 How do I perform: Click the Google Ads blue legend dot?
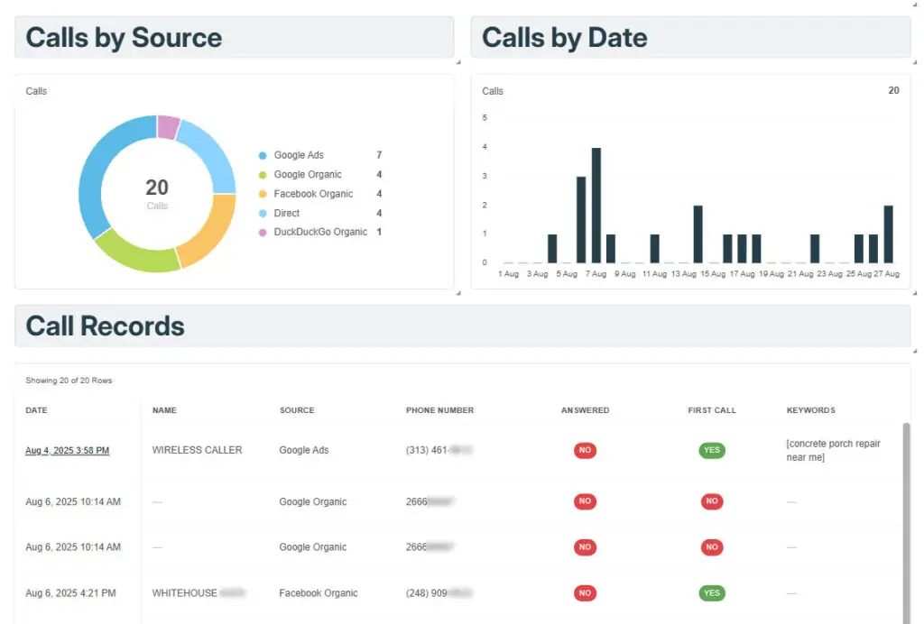pos(263,156)
